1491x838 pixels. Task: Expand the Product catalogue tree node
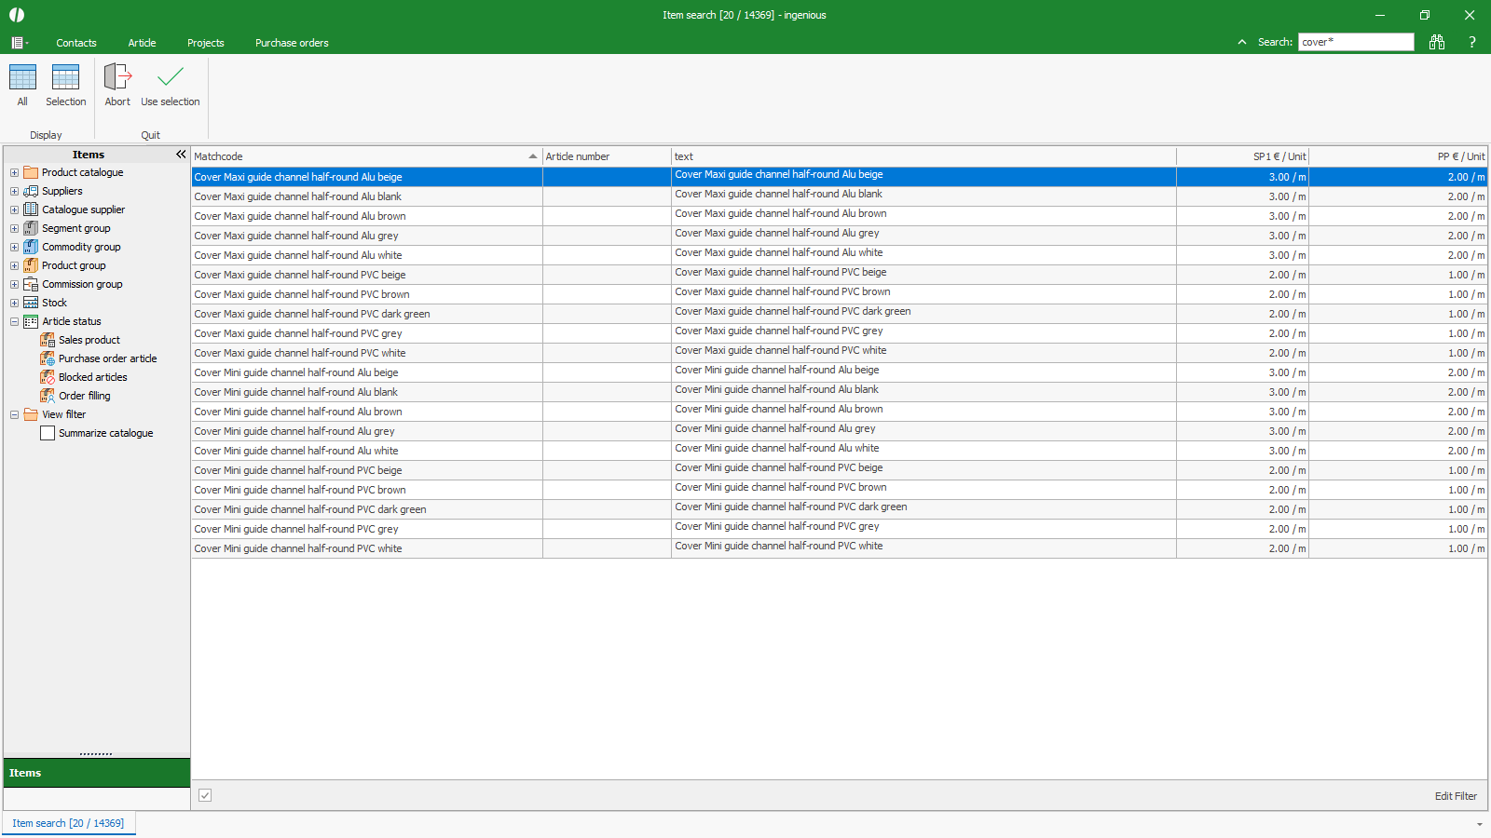click(x=14, y=172)
